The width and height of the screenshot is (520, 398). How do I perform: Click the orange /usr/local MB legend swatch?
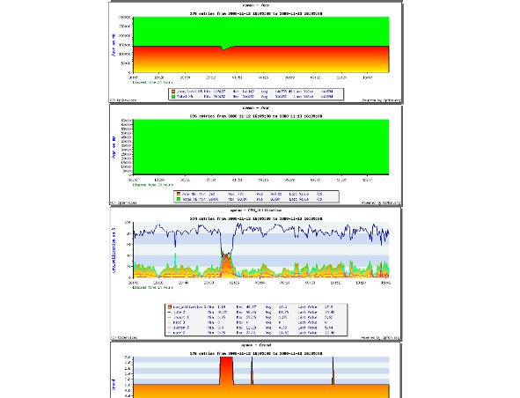[173, 92]
